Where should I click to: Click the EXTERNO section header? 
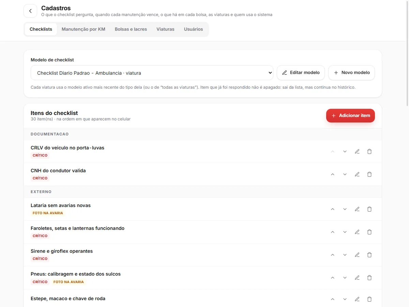click(41, 192)
